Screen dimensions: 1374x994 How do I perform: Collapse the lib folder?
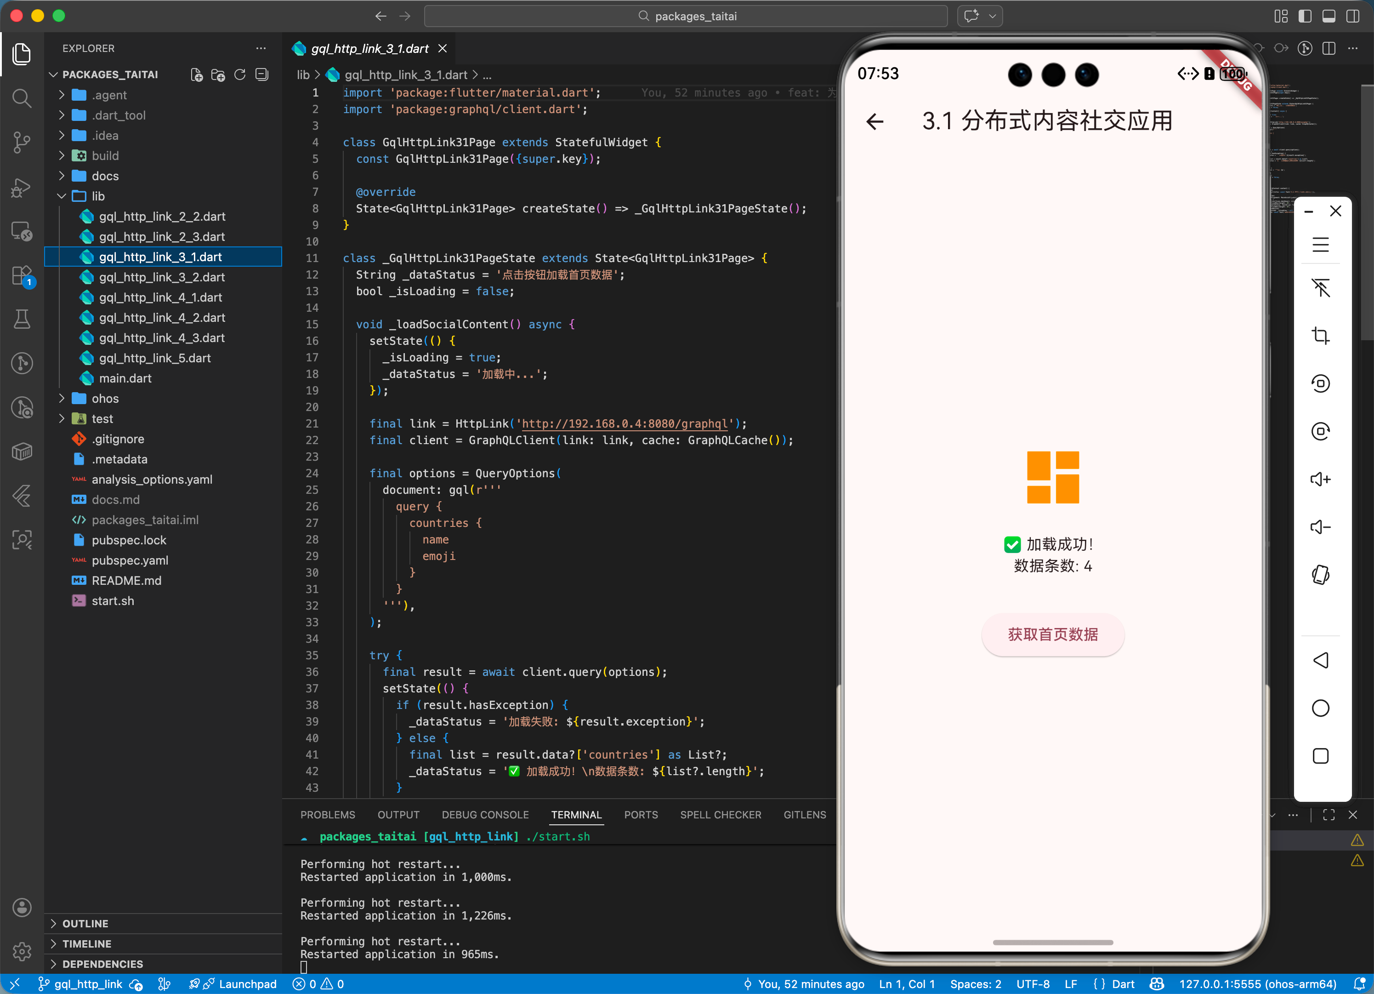[97, 196]
